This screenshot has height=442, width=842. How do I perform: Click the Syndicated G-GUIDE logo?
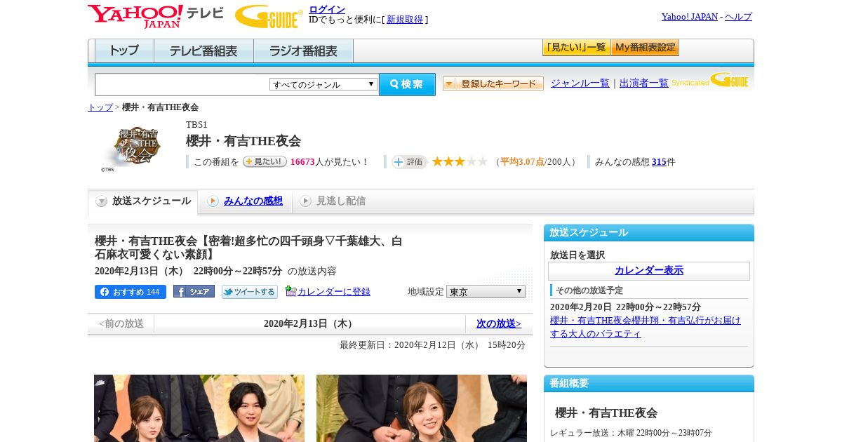coord(710,80)
